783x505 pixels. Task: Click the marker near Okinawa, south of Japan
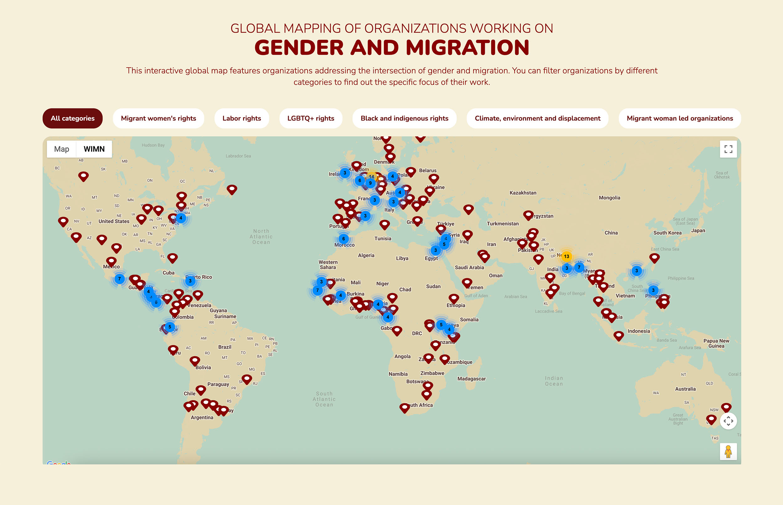pyautogui.click(x=655, y=258)
